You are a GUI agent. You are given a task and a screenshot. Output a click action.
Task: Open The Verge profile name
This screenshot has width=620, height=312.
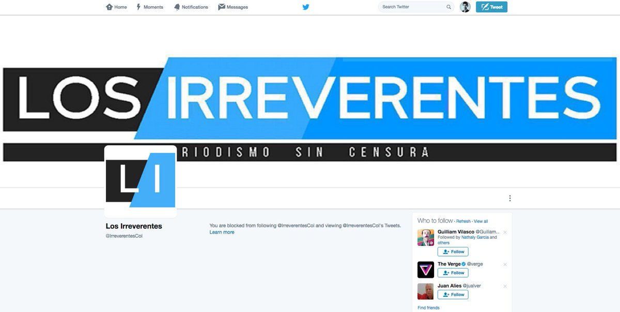(449, 264)
